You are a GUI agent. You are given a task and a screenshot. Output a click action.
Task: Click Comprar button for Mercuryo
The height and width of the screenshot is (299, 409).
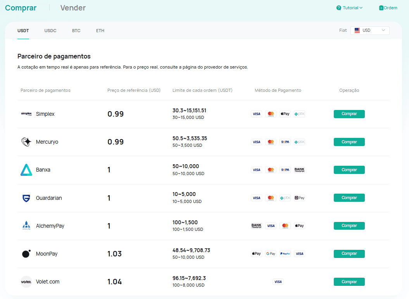(349, 142)
